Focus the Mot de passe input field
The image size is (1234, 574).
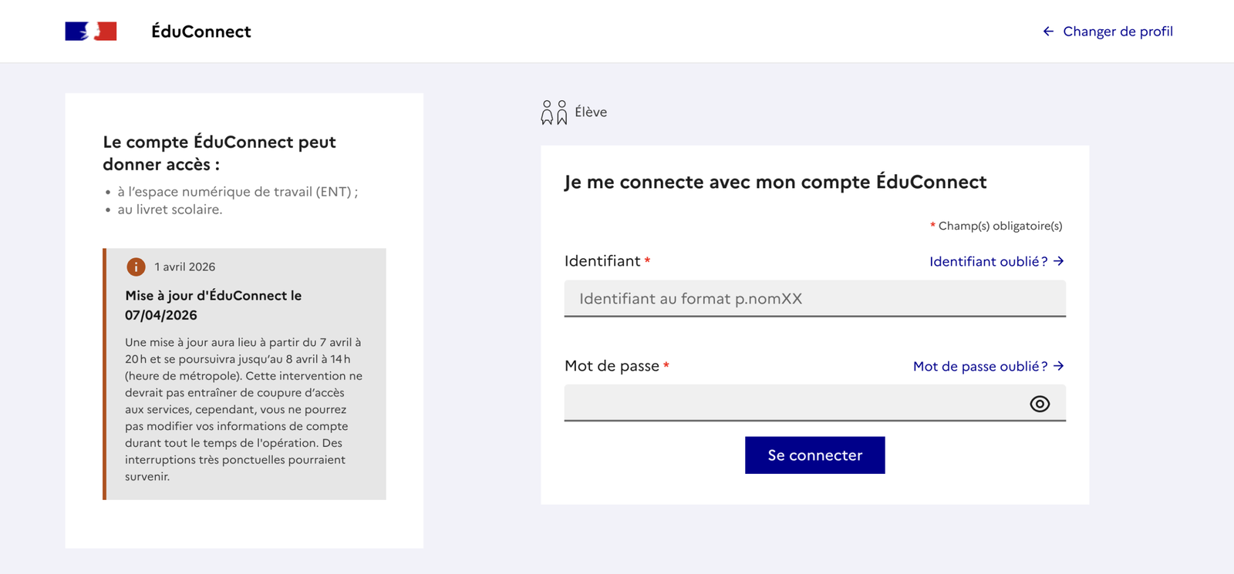tap(794, 403)
